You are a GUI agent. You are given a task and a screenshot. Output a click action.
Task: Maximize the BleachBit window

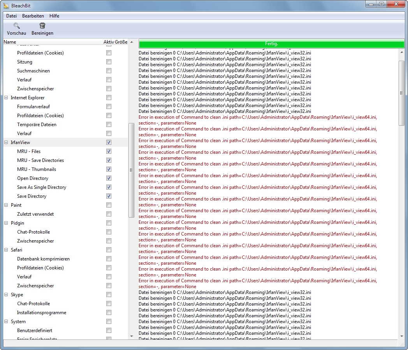[382, 4]
